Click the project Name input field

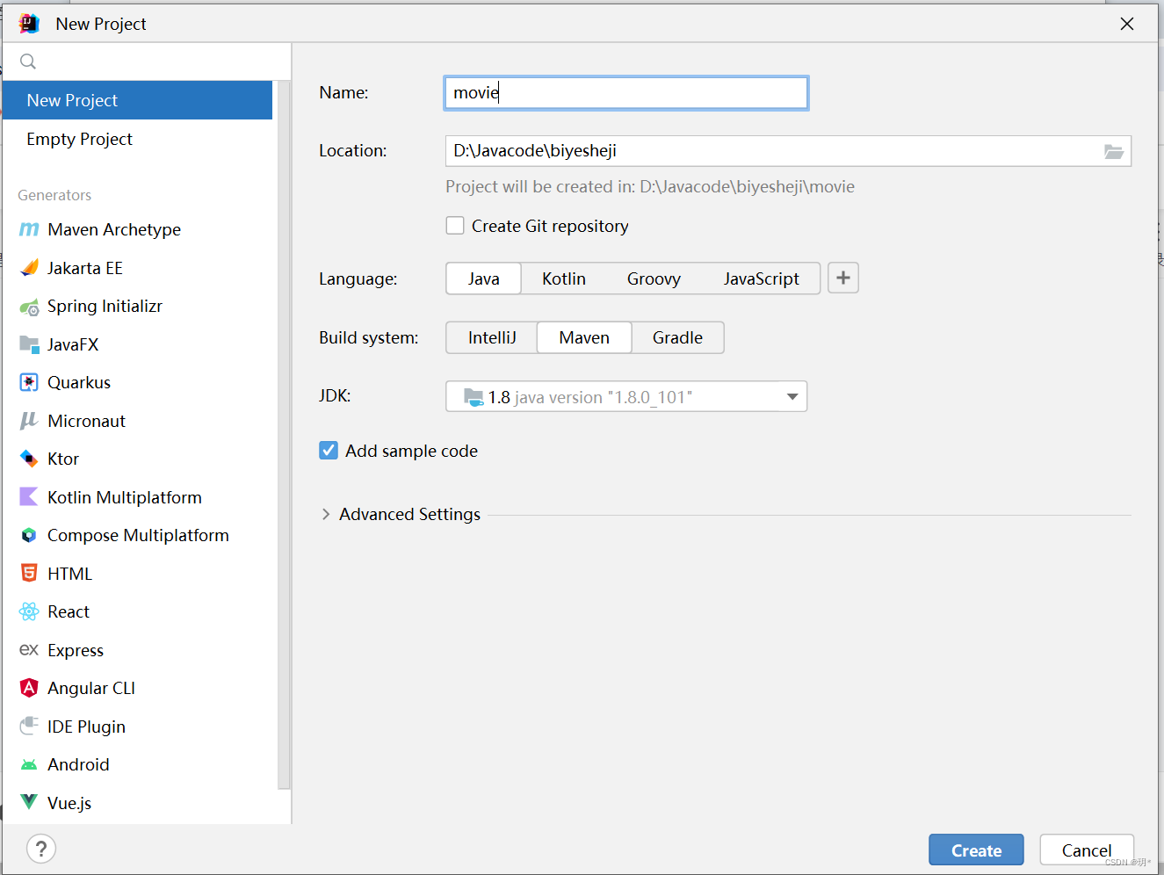coord(625,92)
